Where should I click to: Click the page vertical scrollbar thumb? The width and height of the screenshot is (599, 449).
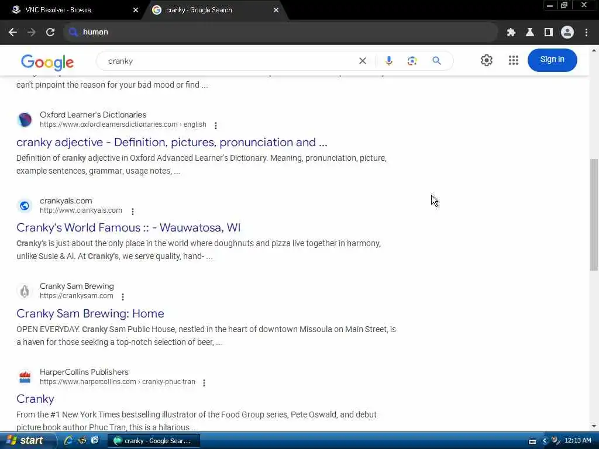click(x=594, y=215)
